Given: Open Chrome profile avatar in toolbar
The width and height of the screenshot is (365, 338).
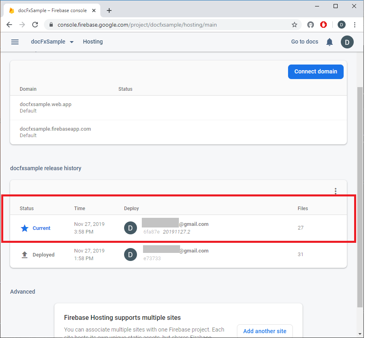Looking at the screenshot, I should (x=342, y=25).
